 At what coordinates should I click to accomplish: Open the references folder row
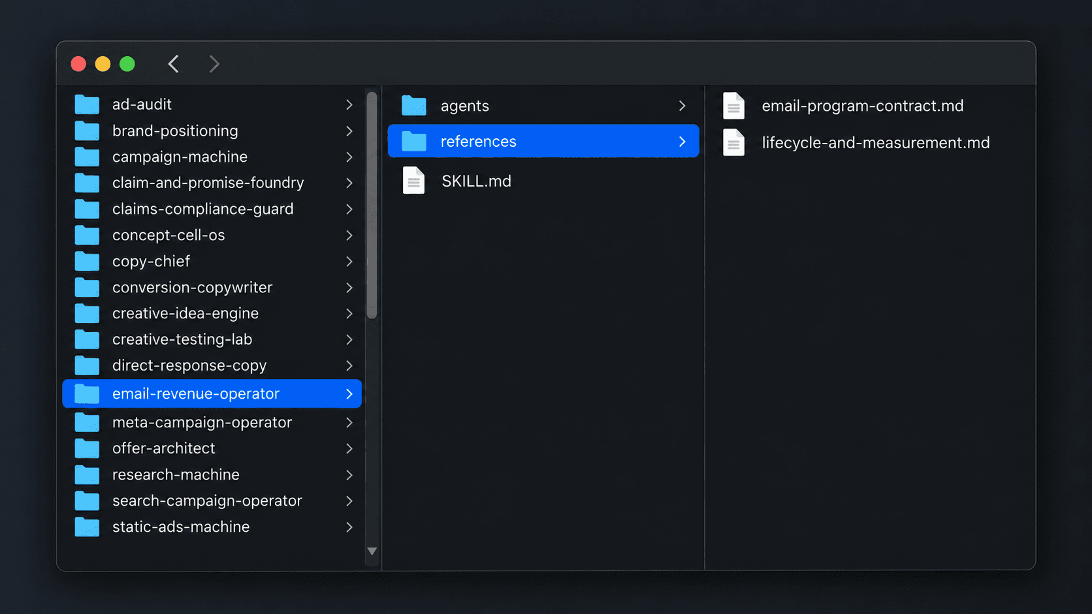point(543,141)
